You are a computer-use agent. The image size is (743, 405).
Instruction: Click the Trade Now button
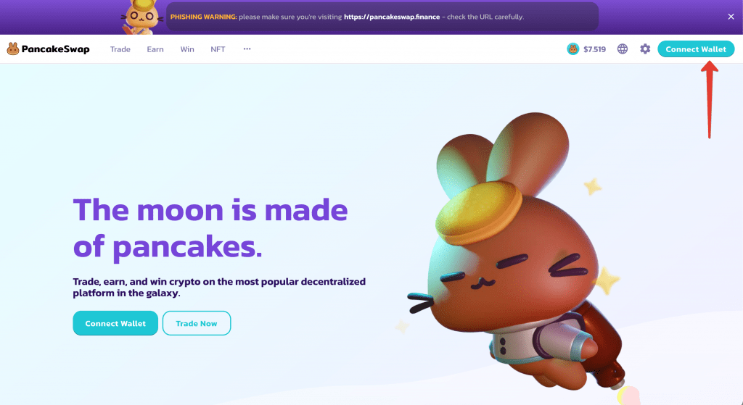(x=196, y=323)
